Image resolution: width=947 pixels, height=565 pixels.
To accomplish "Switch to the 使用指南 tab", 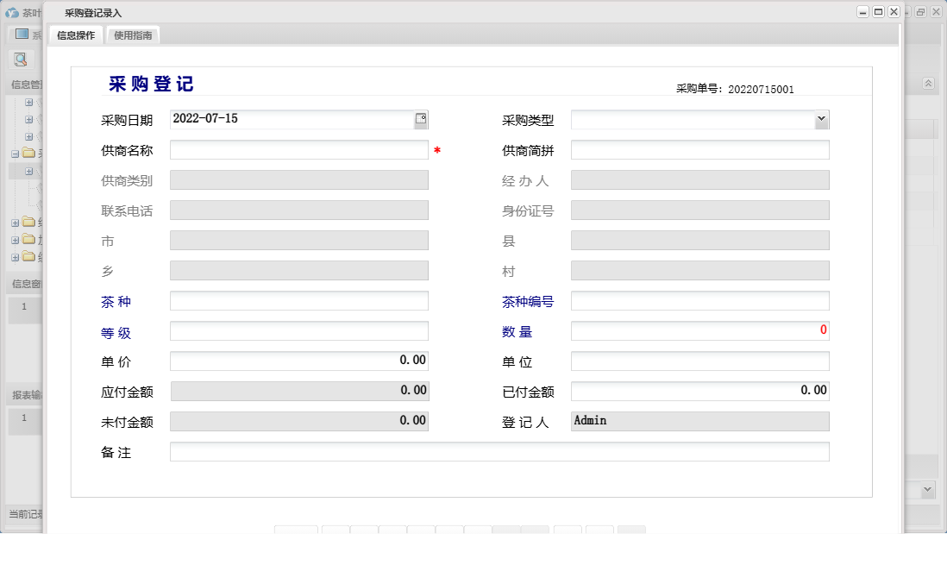I will [x=132, y=36].
